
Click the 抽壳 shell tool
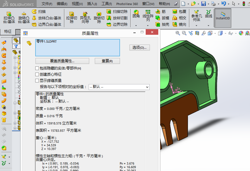[162, 24]
